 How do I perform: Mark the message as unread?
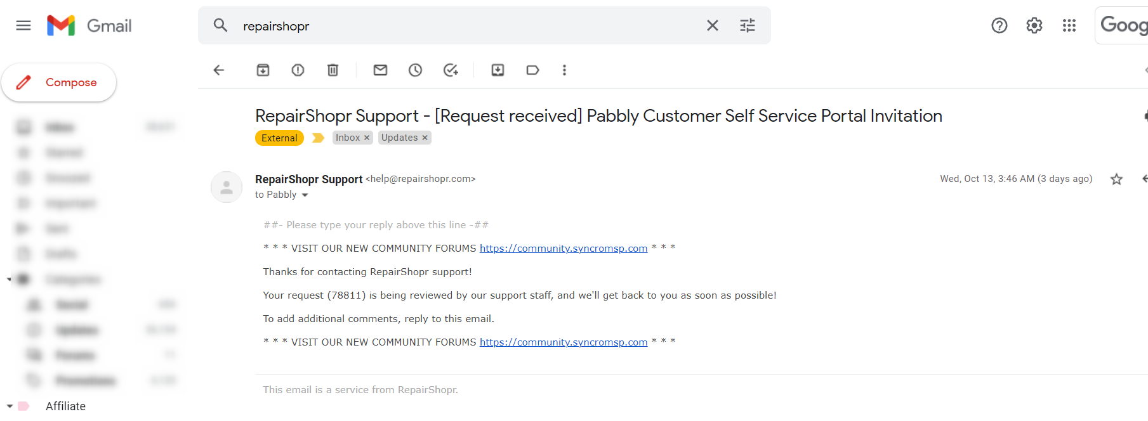(x=380, y=70)
